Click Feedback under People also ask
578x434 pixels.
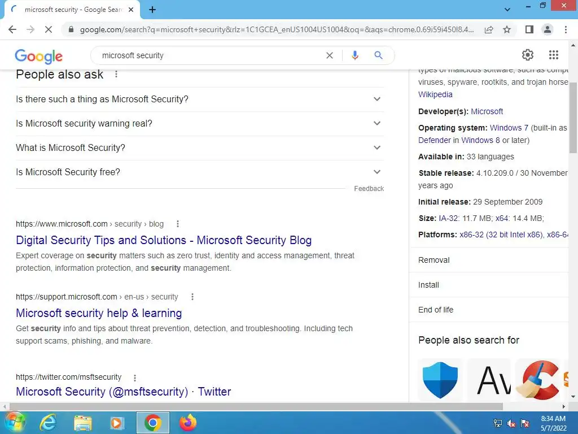[369, 189]
